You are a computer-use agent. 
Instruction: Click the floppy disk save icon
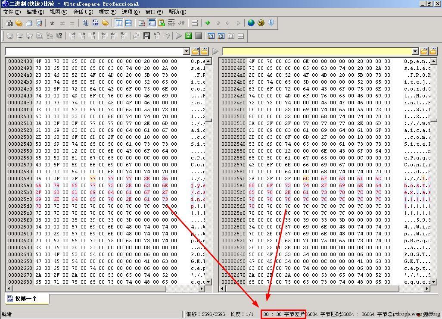point(146,36)
